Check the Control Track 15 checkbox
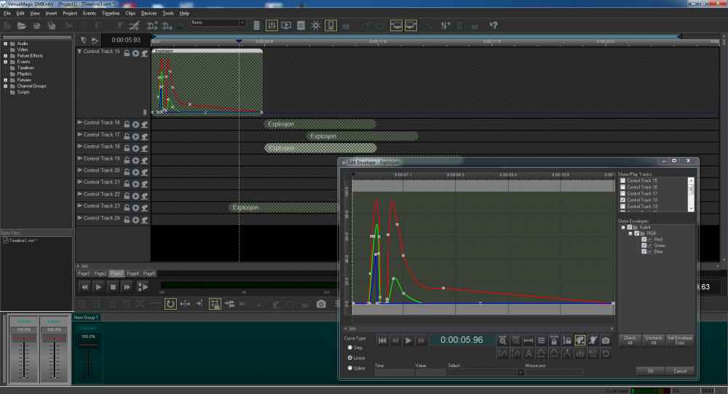Screen dimensions: 728x394 click(x=622, y=180)
